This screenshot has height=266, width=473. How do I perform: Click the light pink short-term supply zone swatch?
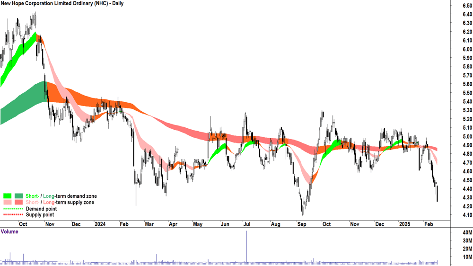7,202
